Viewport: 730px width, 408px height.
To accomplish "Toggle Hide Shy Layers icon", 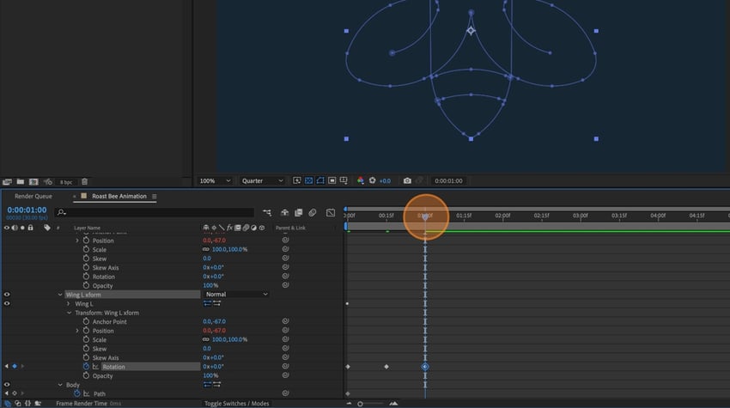I will coord(284,212).
